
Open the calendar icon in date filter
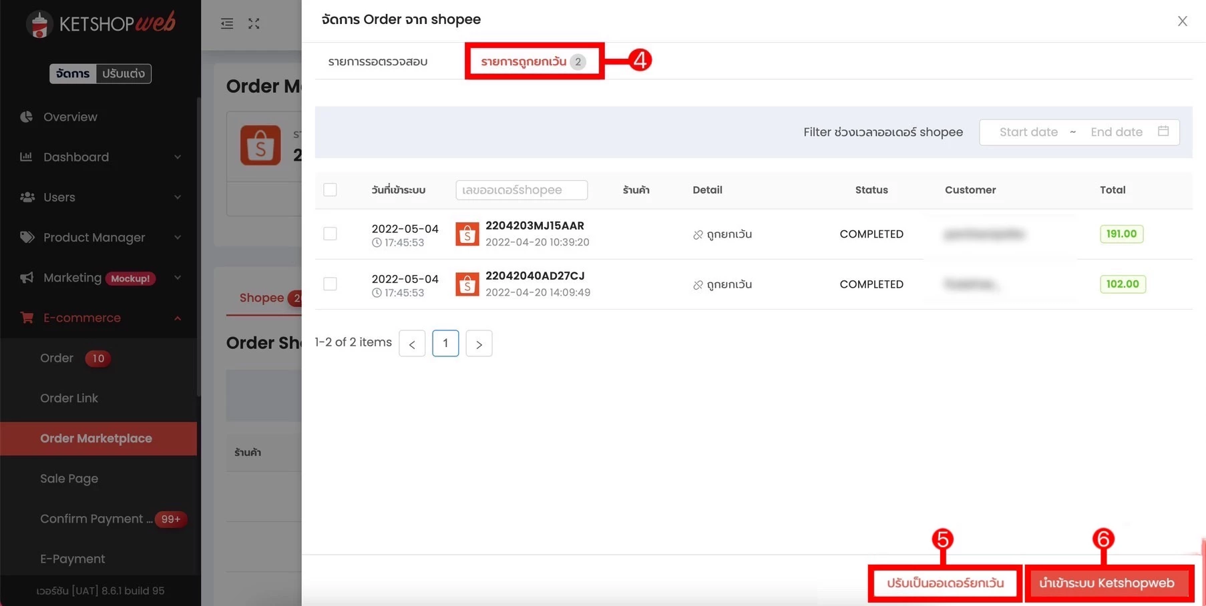pyautogui.click(x=1163, y=131)
